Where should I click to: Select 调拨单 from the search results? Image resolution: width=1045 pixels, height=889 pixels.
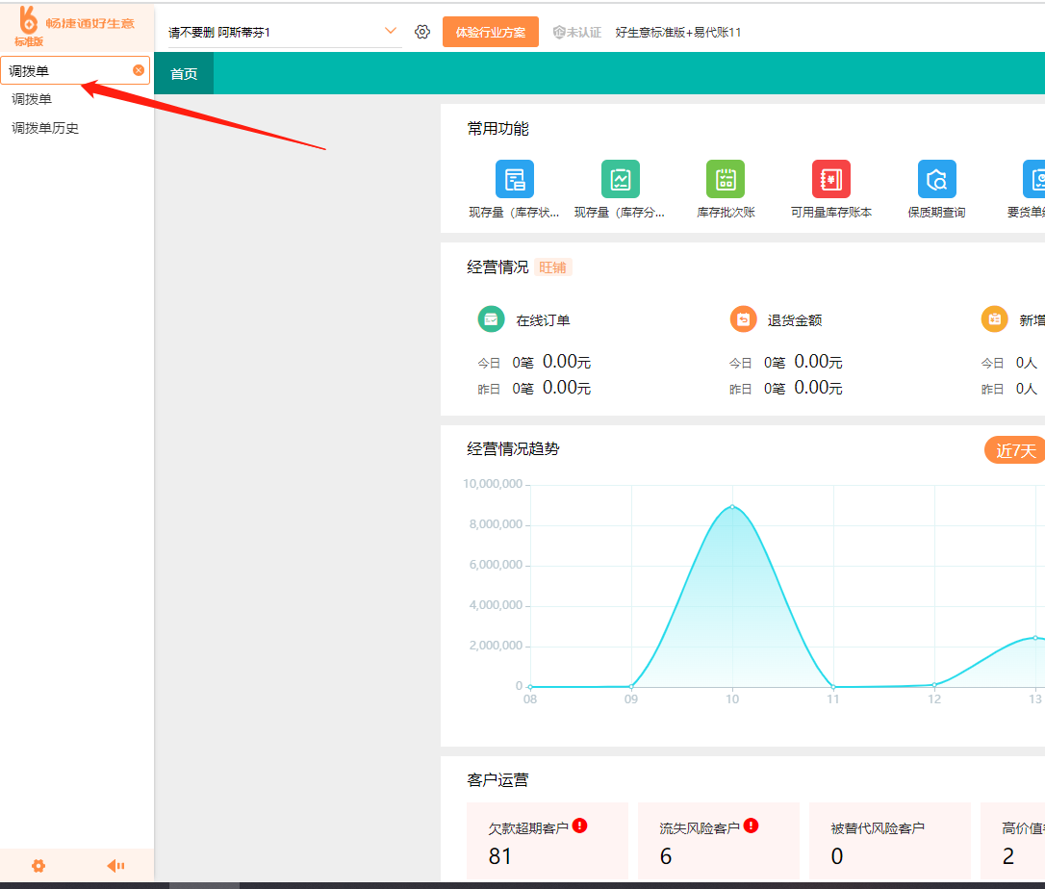(x=32, y=99)
